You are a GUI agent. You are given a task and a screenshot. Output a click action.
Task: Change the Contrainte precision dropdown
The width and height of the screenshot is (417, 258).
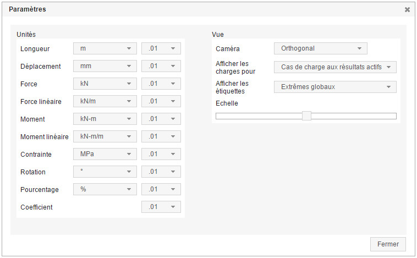(161, 154)
